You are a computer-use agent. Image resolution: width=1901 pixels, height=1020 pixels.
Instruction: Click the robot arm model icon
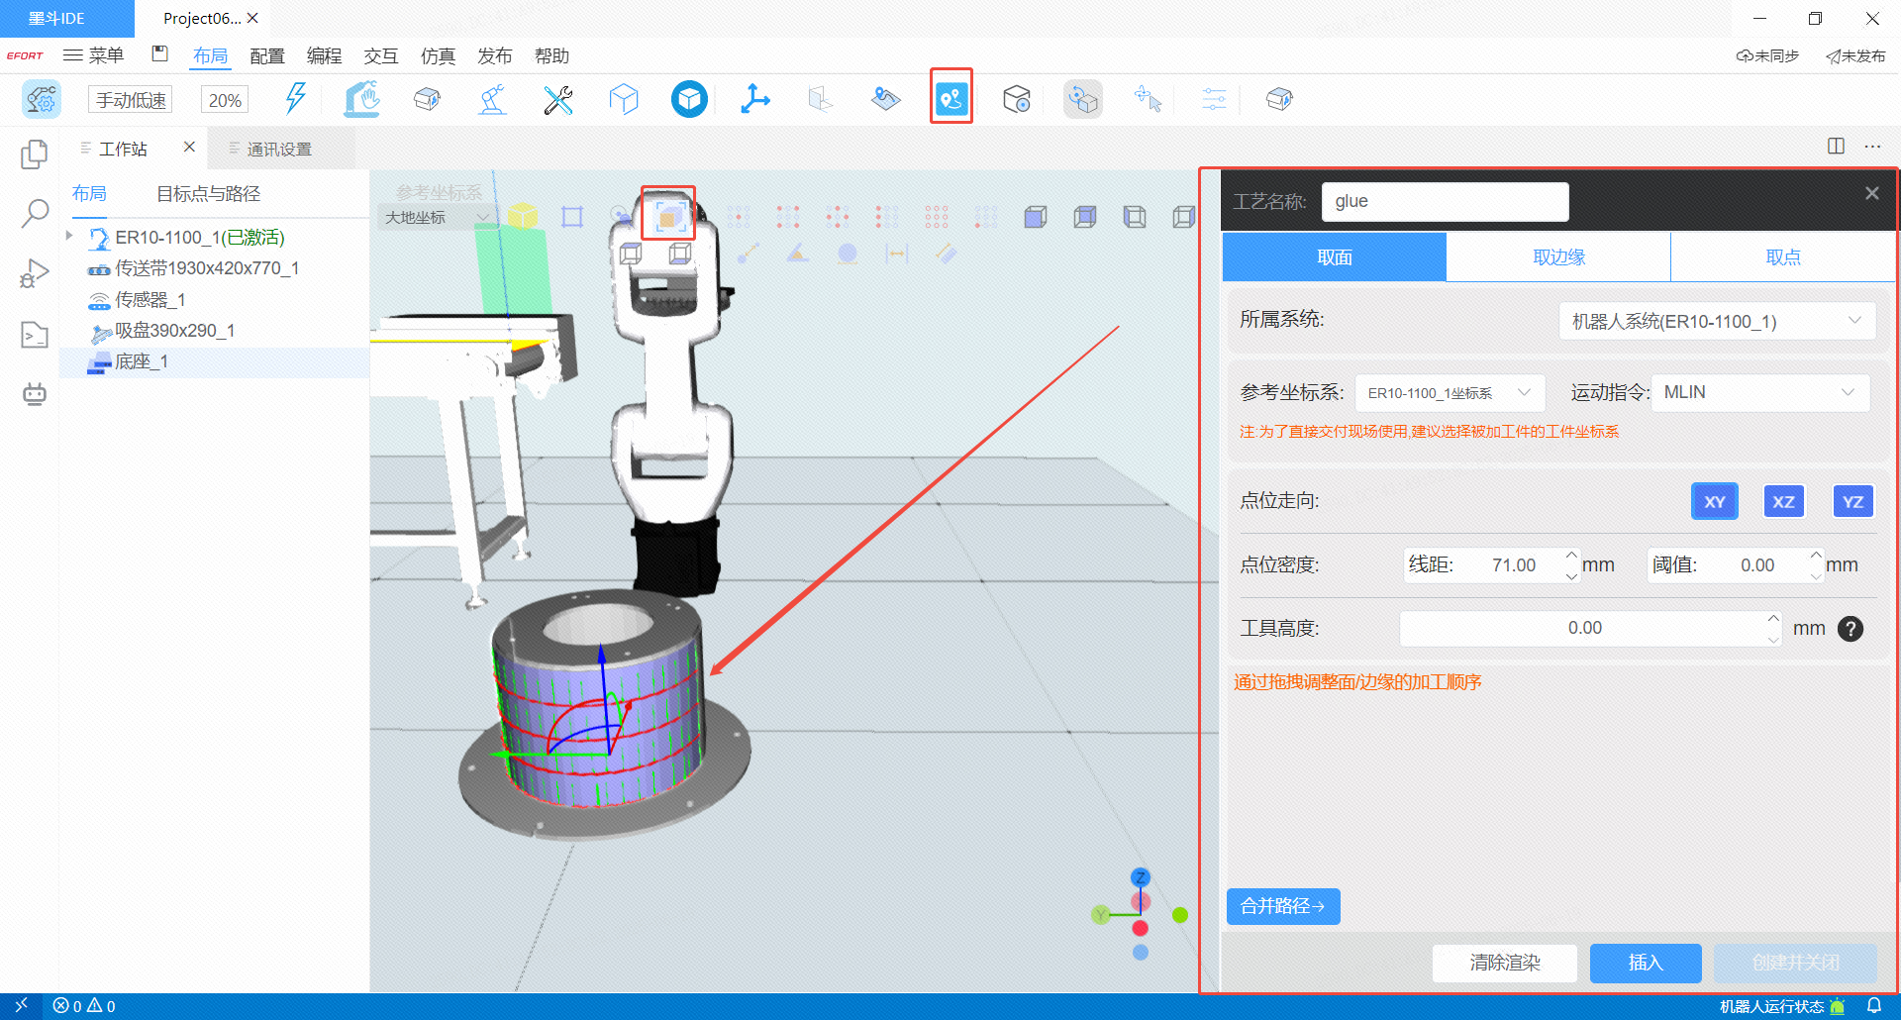click(x=492, y=99)
